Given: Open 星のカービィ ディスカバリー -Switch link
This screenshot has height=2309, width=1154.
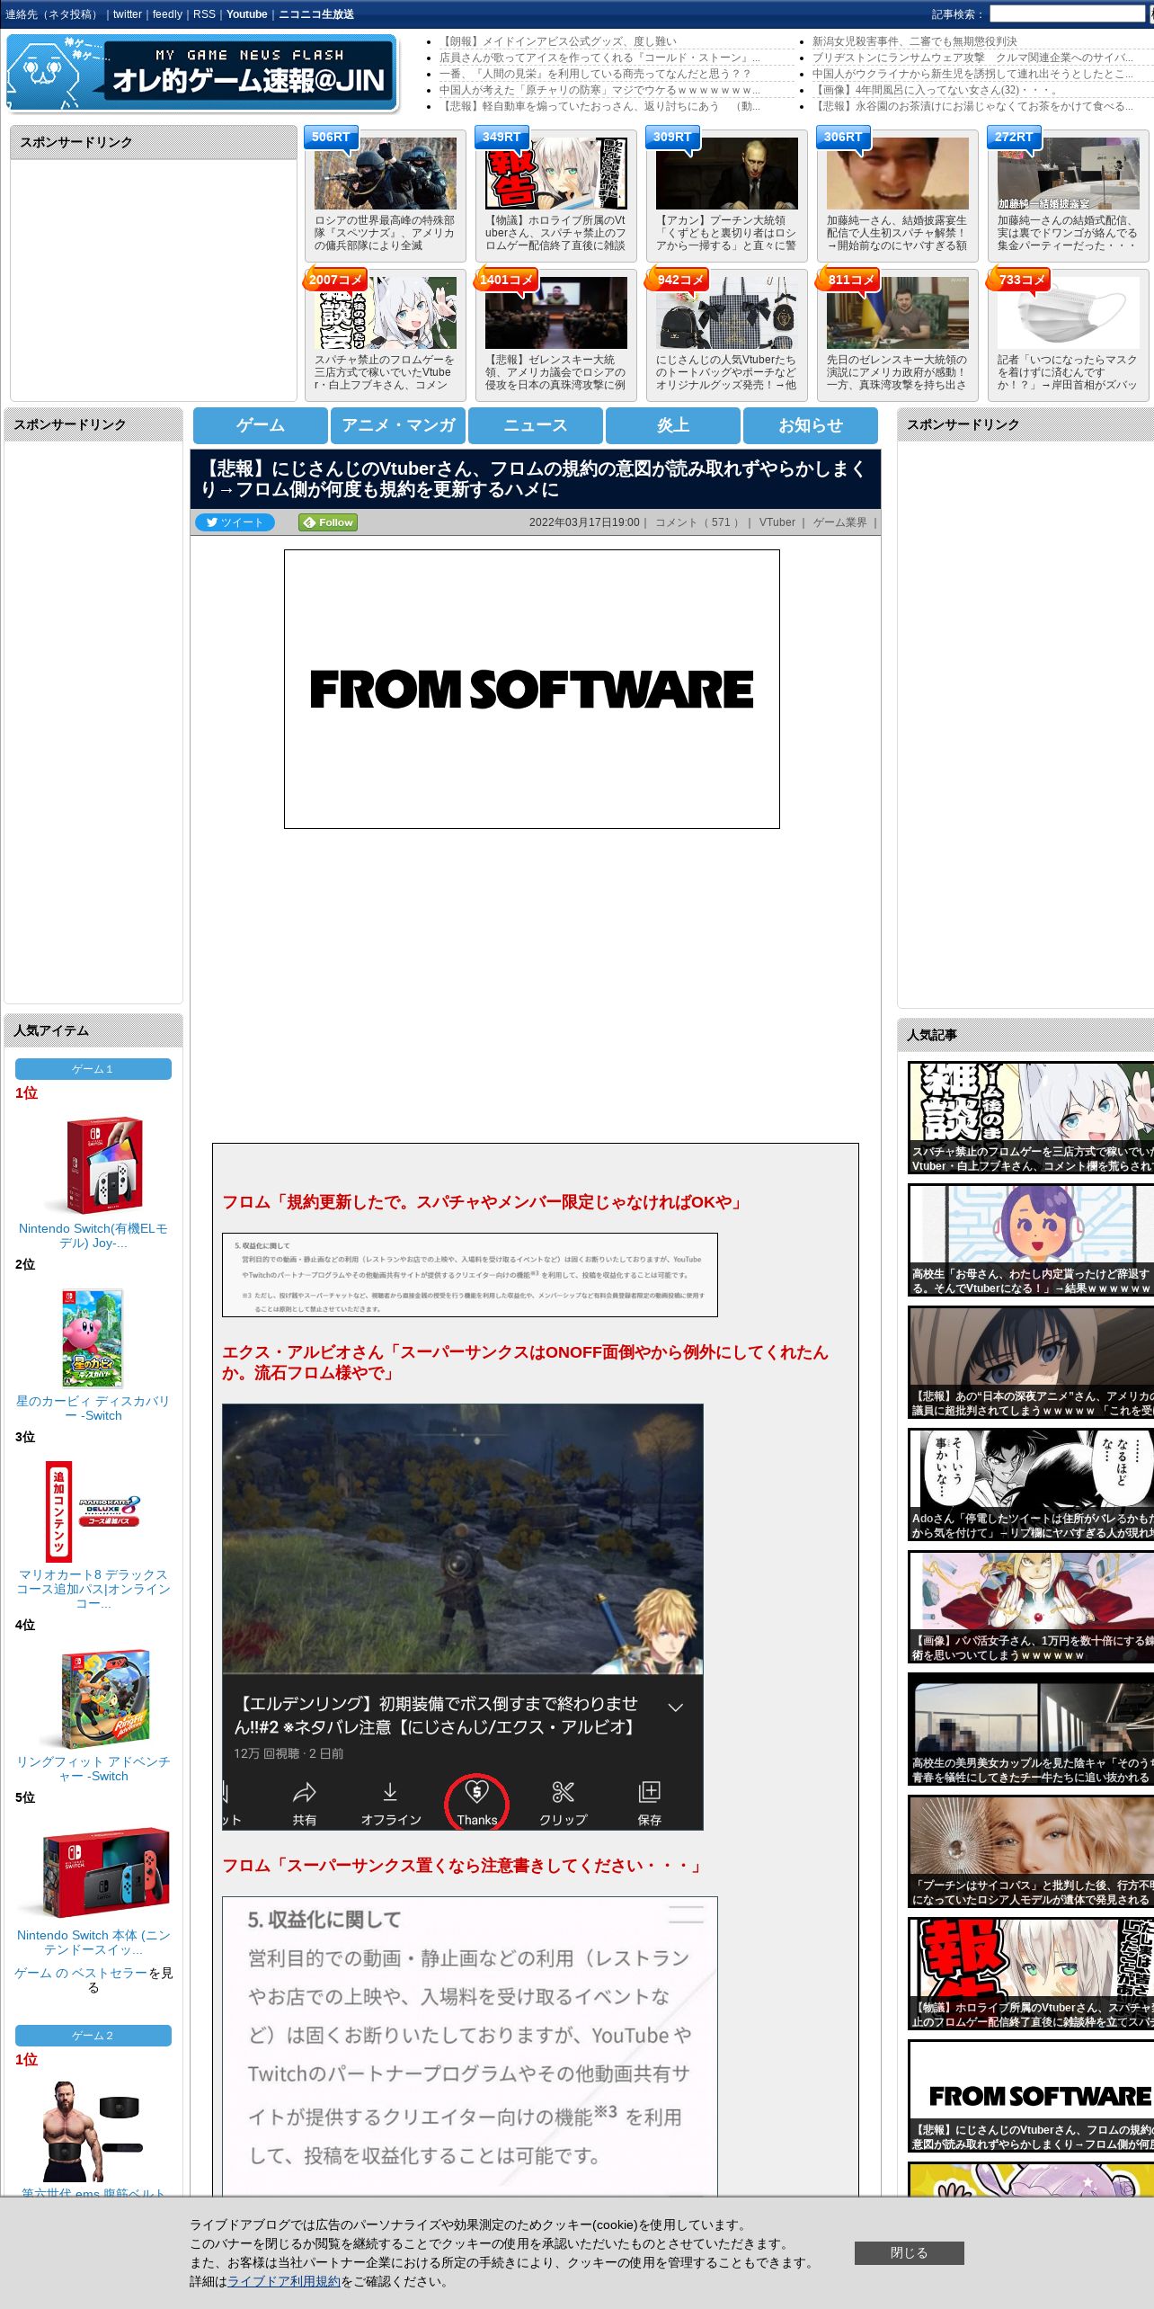Looking at the screenshot, I should (x=93, y=1408).
